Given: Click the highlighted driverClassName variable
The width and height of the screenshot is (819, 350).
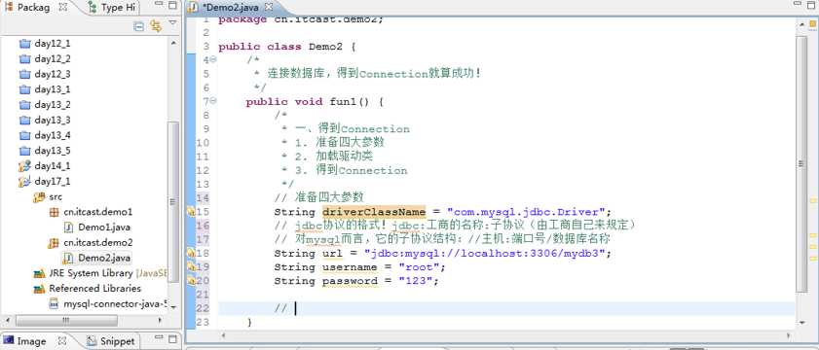Looking at the screenshot, I should 374,212.
